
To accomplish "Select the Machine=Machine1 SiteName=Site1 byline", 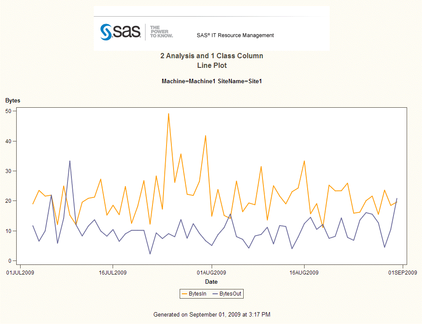I will coord(212,81).
